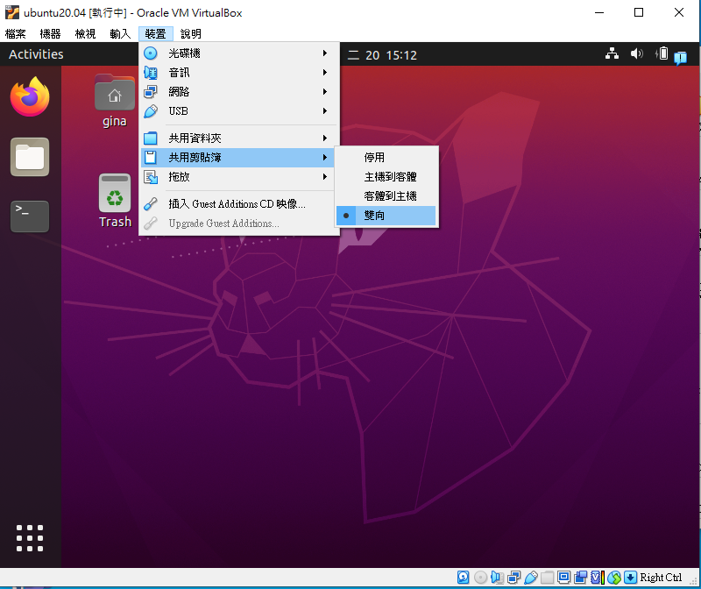Expand the arrow next to 網路

click(325, 92)
